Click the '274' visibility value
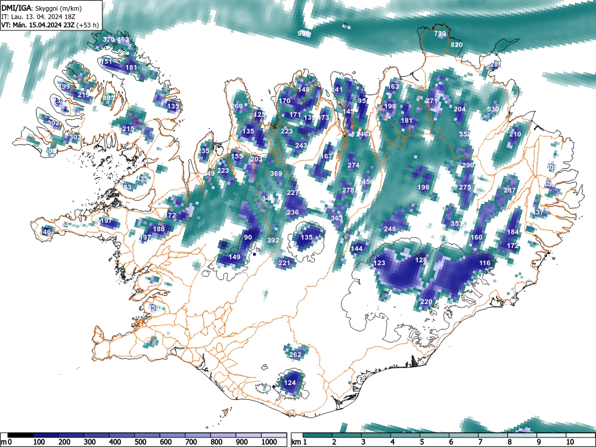Image resolution: width=596 pixels, height=447 pixels. click(353, 165)
